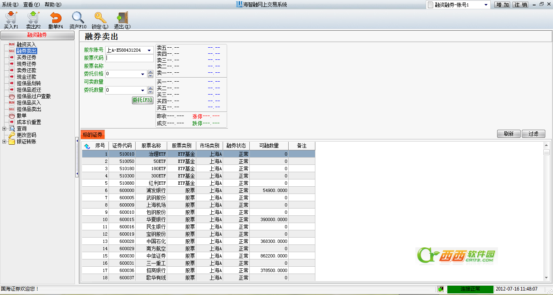Select 买券还券 in the sidebar tree
Viewport: 553px width, 295px height.
pyautogui.click(x=26, y=57)
